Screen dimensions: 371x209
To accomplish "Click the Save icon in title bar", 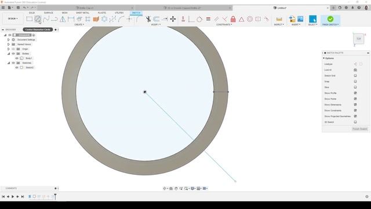I will point(18,8).
